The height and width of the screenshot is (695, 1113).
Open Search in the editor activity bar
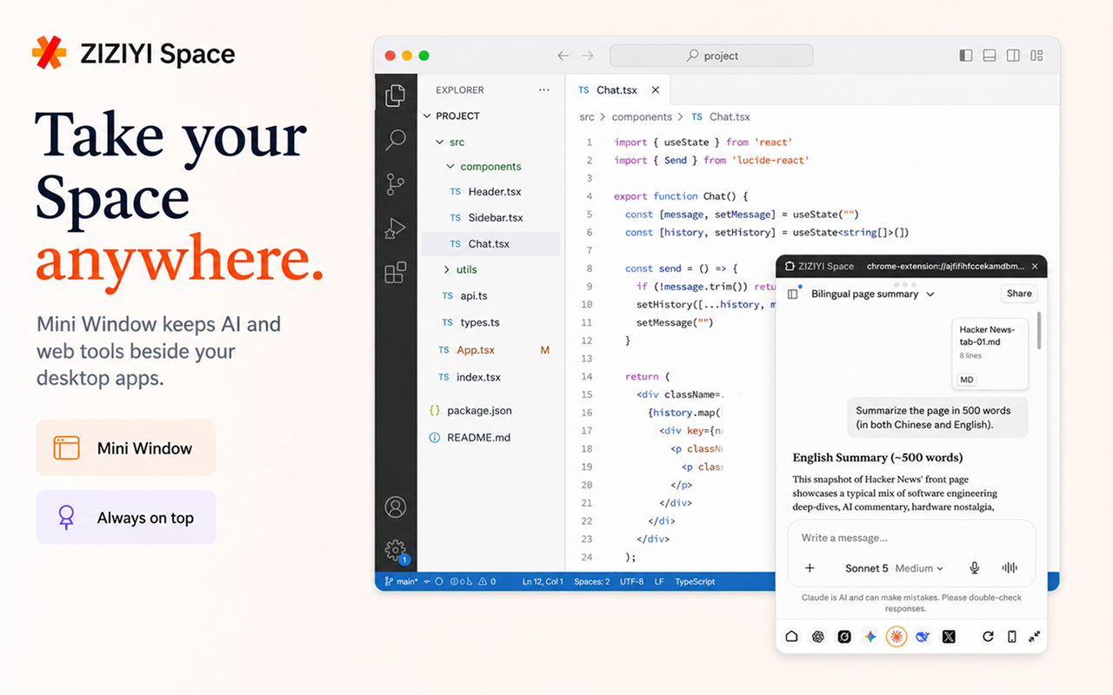(x=396, y=140)
